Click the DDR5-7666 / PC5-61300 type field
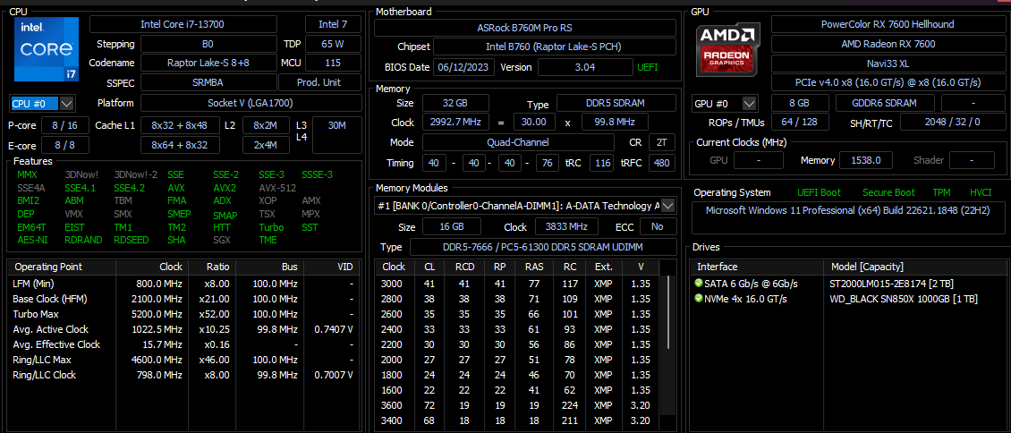Screen dimensions: 1011x433 pyautogui.click(x=543, y=248)
